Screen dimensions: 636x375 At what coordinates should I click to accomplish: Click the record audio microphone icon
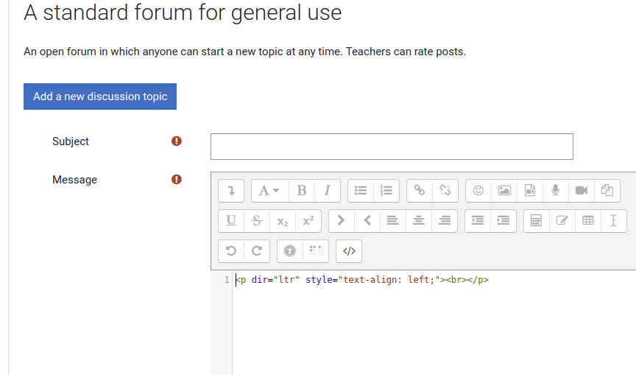[556, 190]
